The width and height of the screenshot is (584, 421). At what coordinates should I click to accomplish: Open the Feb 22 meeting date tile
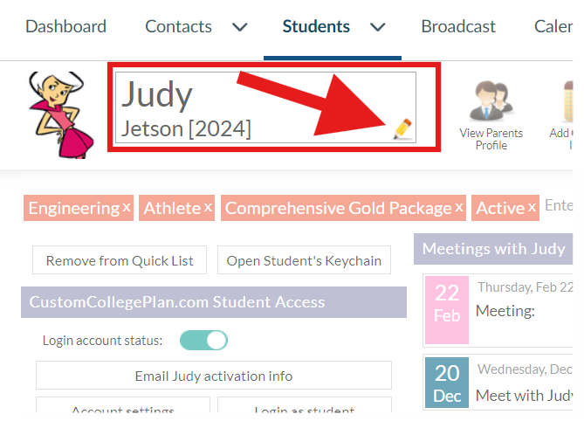[x=447, y=309]
